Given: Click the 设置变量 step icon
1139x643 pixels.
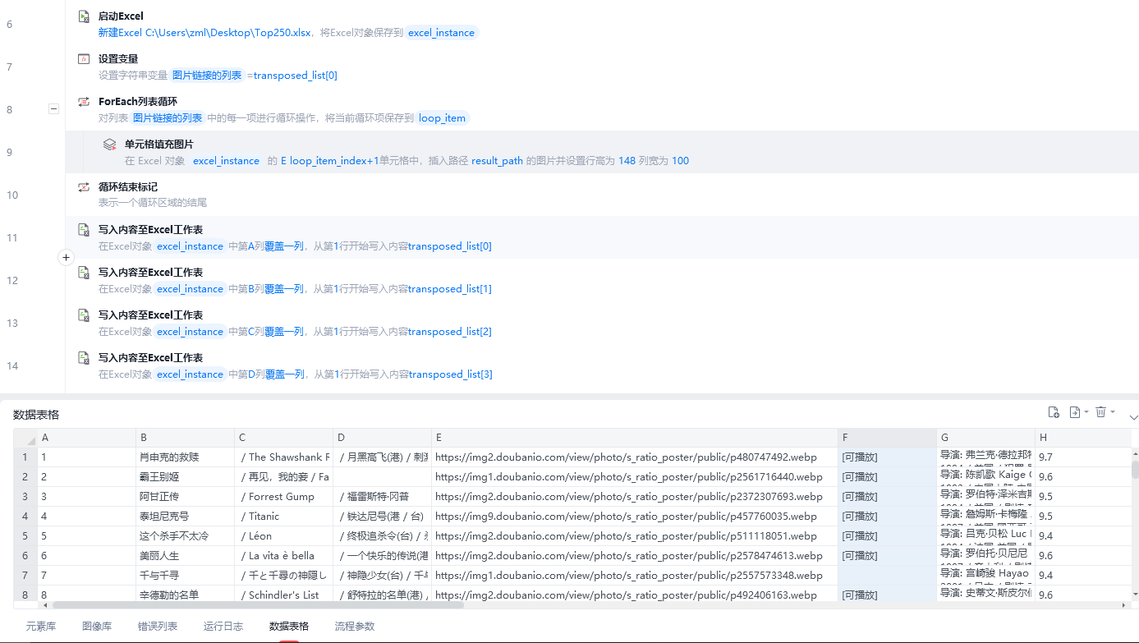Looking at the screenshot, I should coord(84,59).
